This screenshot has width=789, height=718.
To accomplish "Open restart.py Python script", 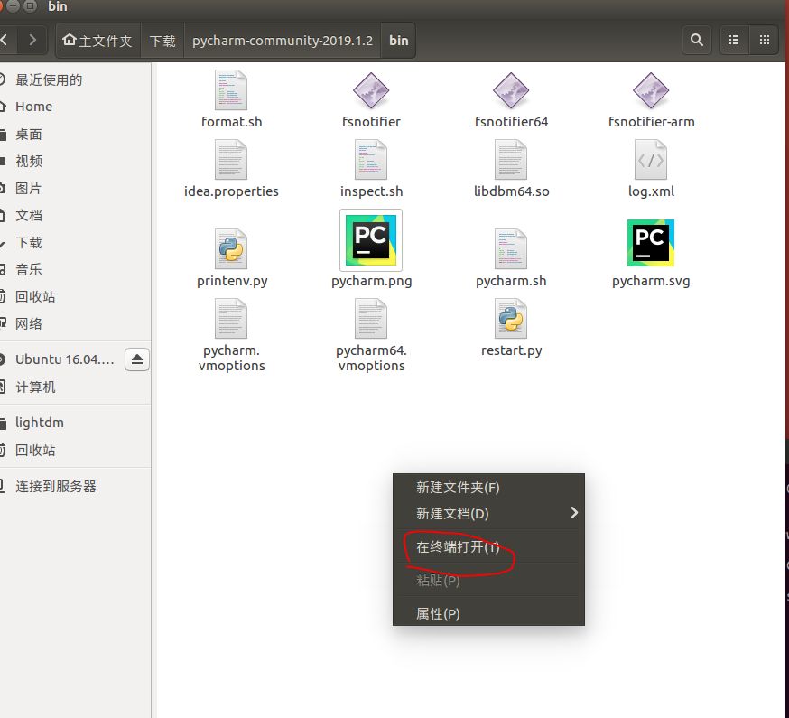I will tap(511, 318).
